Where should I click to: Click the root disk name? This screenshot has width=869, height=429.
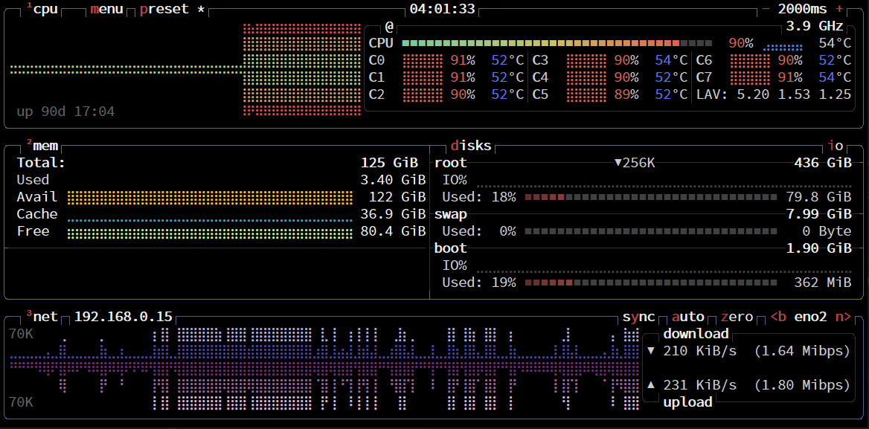[x=451, y=163]
